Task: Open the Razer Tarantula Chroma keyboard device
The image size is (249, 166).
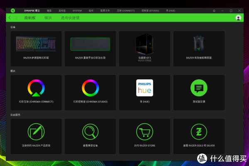Action: (36, 49)
